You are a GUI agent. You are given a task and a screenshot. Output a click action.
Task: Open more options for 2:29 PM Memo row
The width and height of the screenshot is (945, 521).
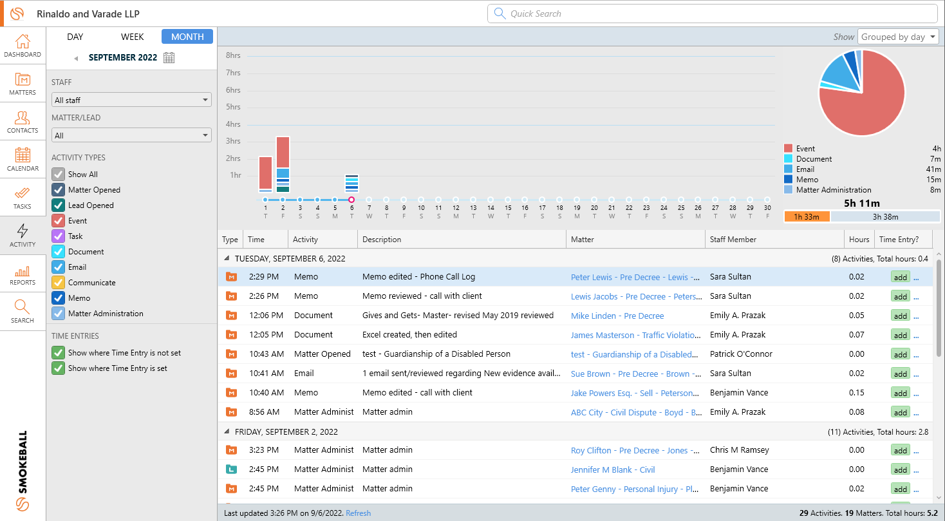point(916,278)
